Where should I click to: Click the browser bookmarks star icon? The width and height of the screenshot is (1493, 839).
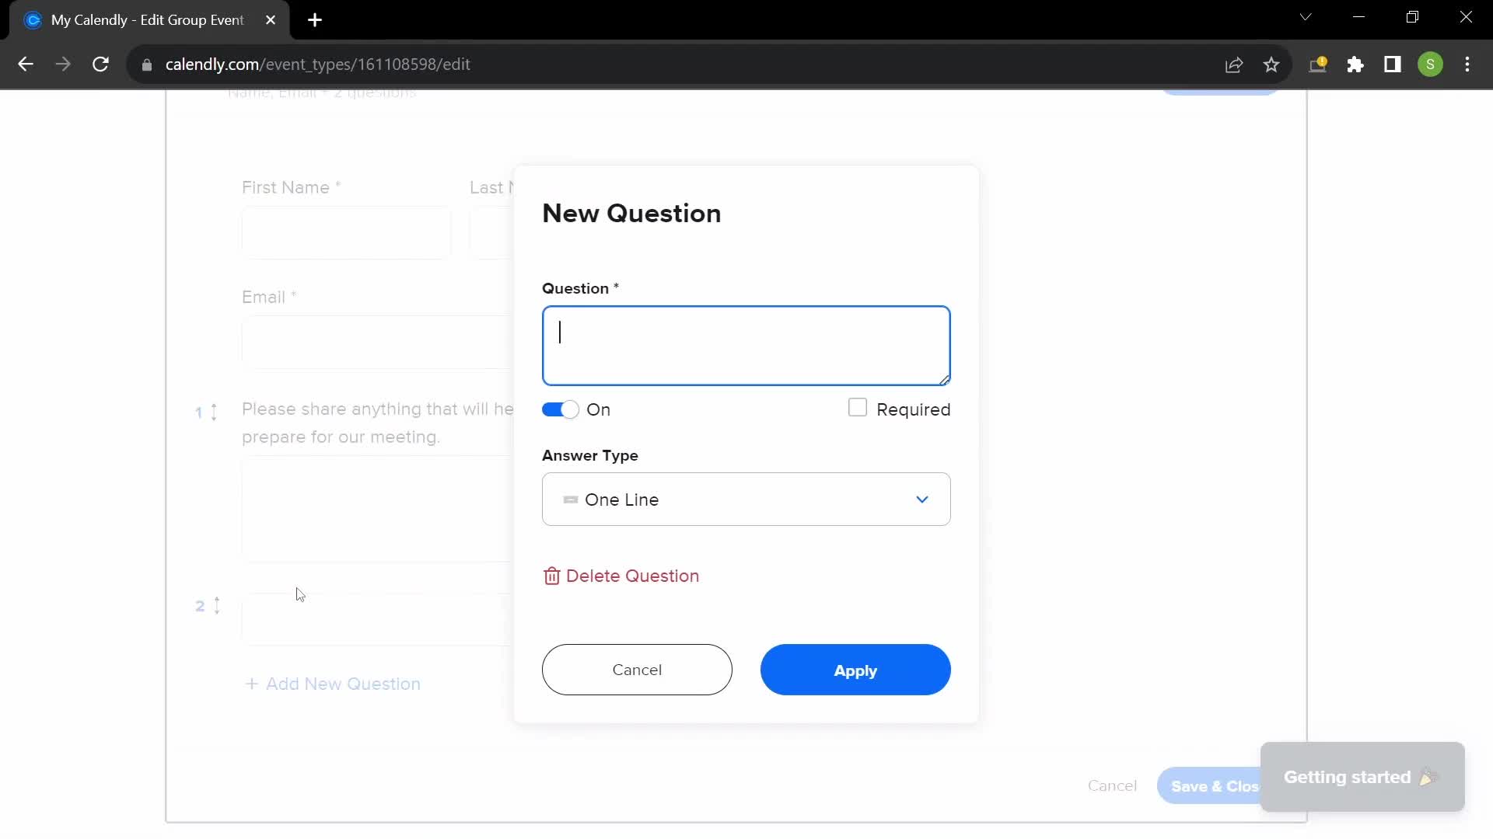tap(1271, 64)
